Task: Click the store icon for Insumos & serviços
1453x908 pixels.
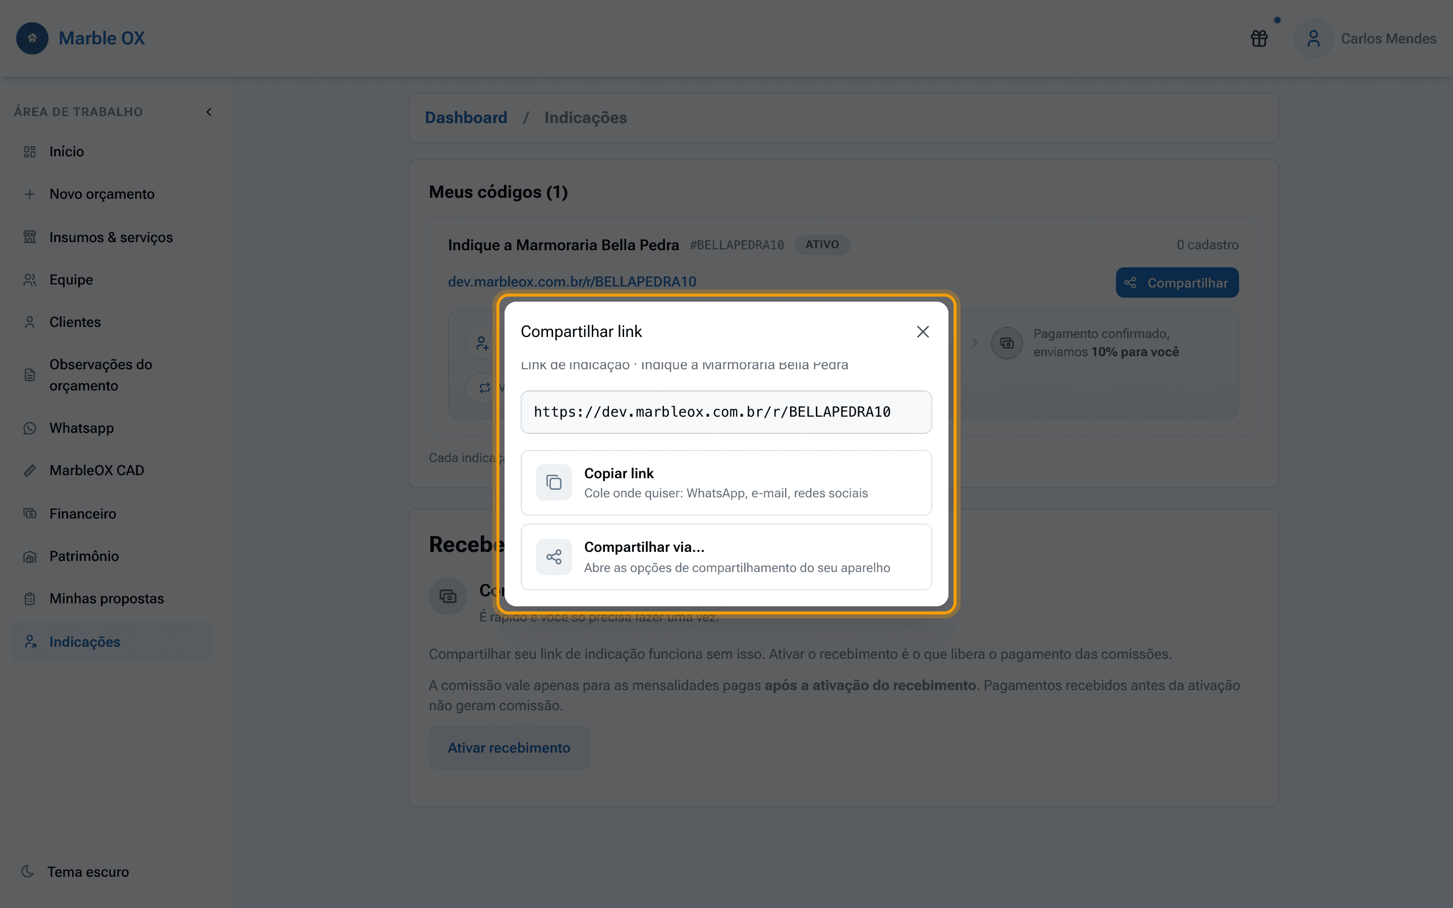Action: point(30,237)
